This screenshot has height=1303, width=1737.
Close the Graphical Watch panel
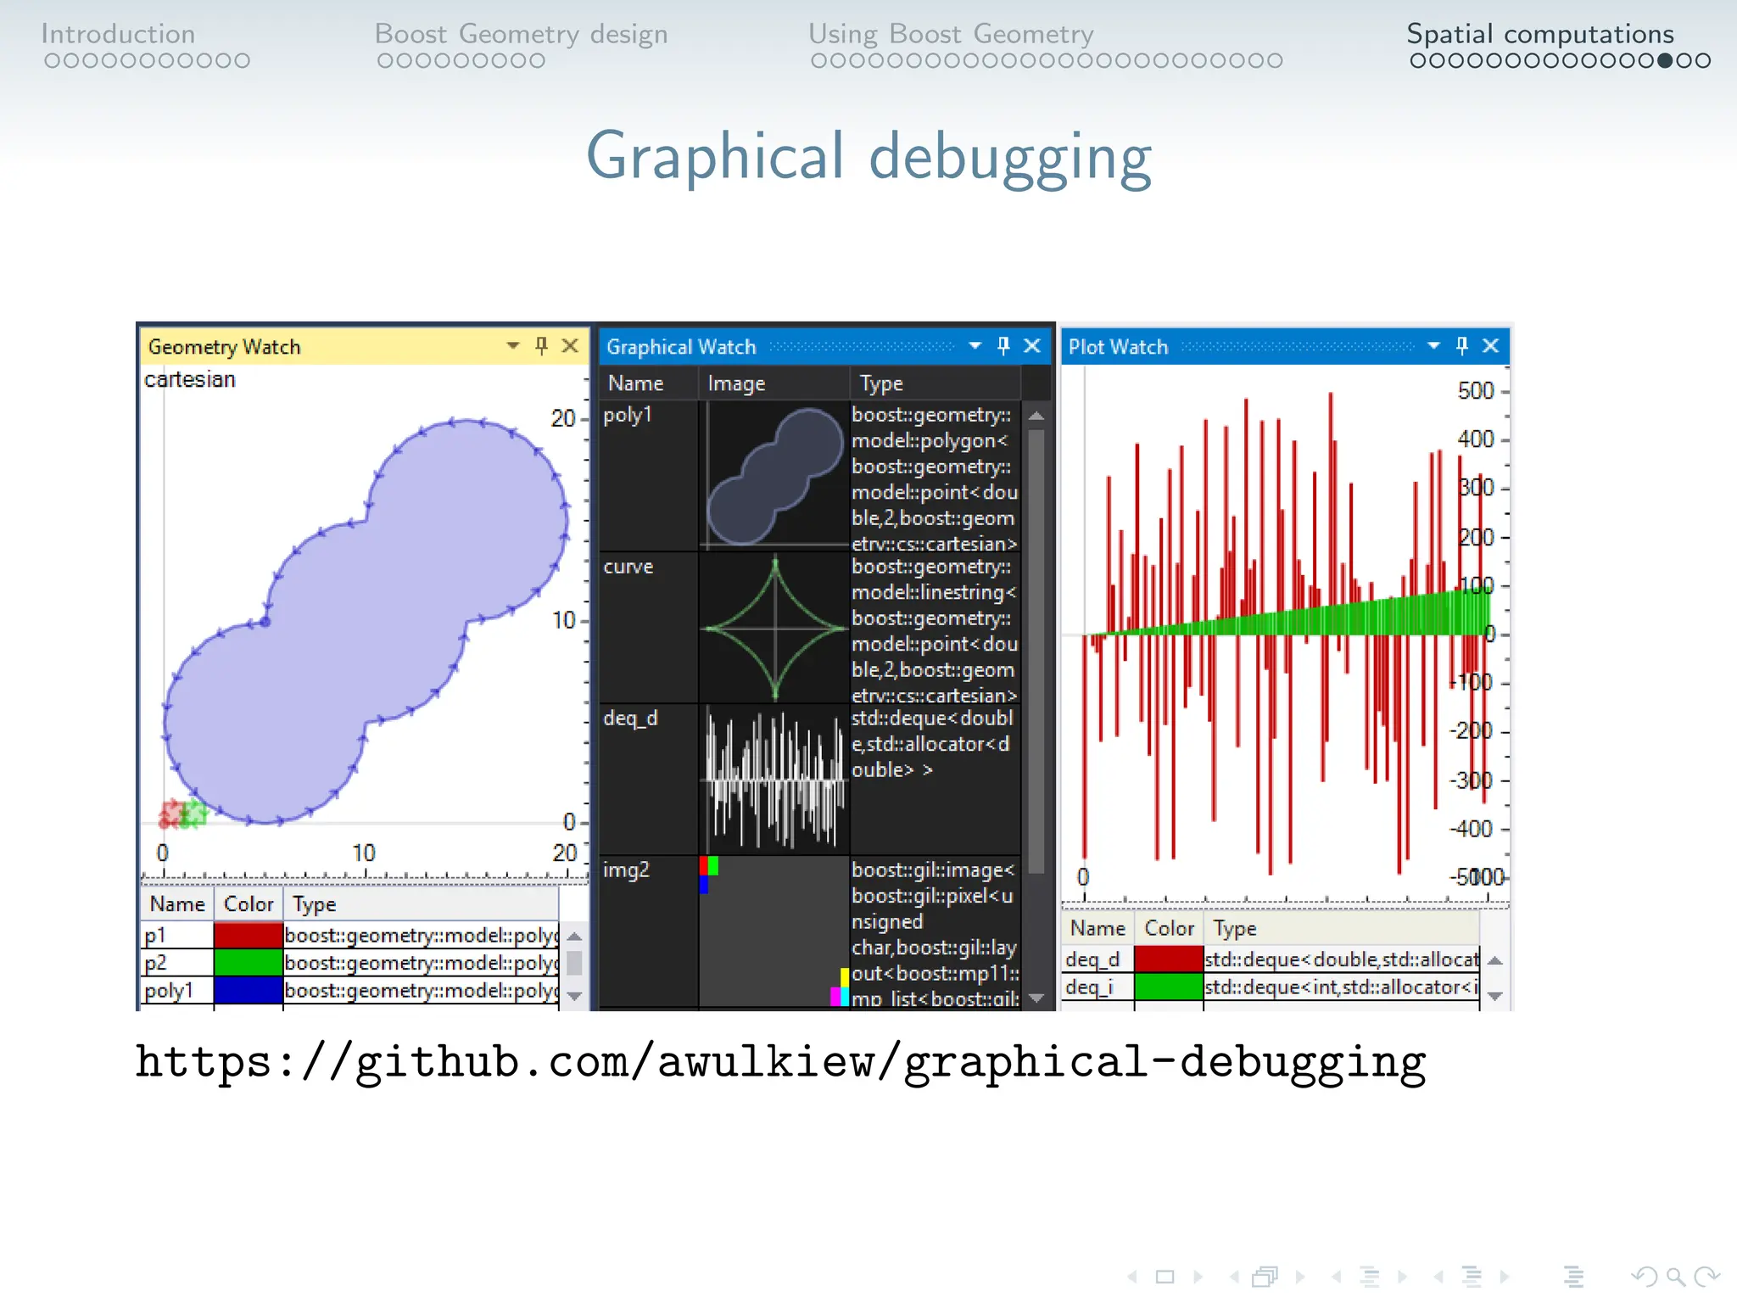coord(1032,345)
